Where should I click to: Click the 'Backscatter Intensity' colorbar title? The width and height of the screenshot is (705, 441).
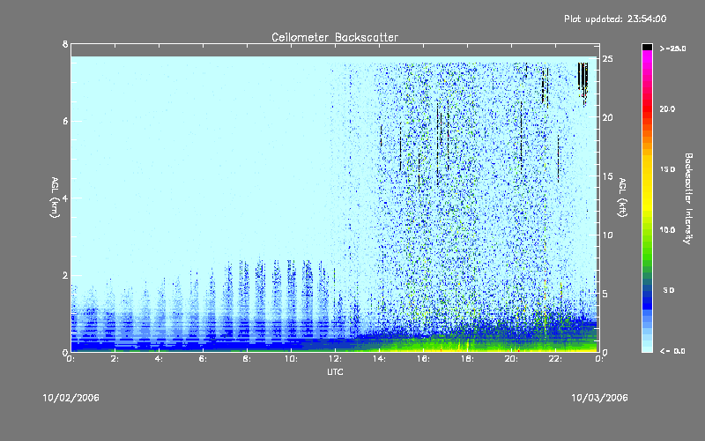point(688,198)
